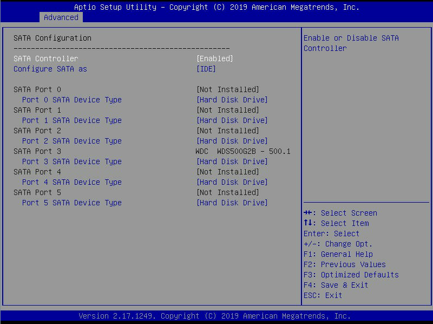Open the Configure SATA as IDE dropdown
The image size is (433, 324).
[x=206, y=69]
